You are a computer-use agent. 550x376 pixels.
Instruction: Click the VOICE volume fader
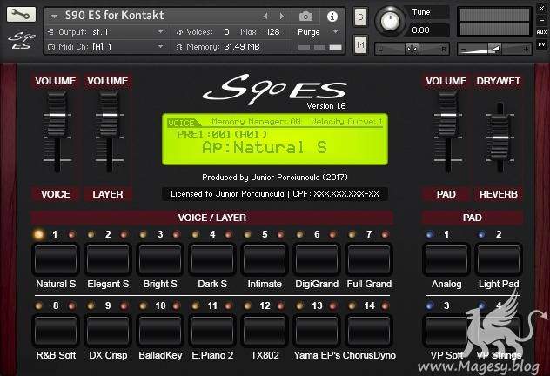[57, 115]
